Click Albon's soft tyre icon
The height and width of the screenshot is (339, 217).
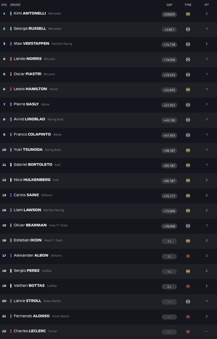(x=188, y=256)
